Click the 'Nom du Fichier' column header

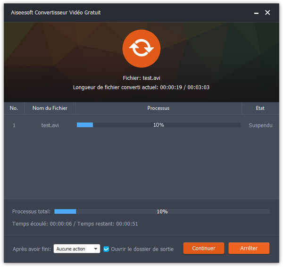tap(50, 108)
